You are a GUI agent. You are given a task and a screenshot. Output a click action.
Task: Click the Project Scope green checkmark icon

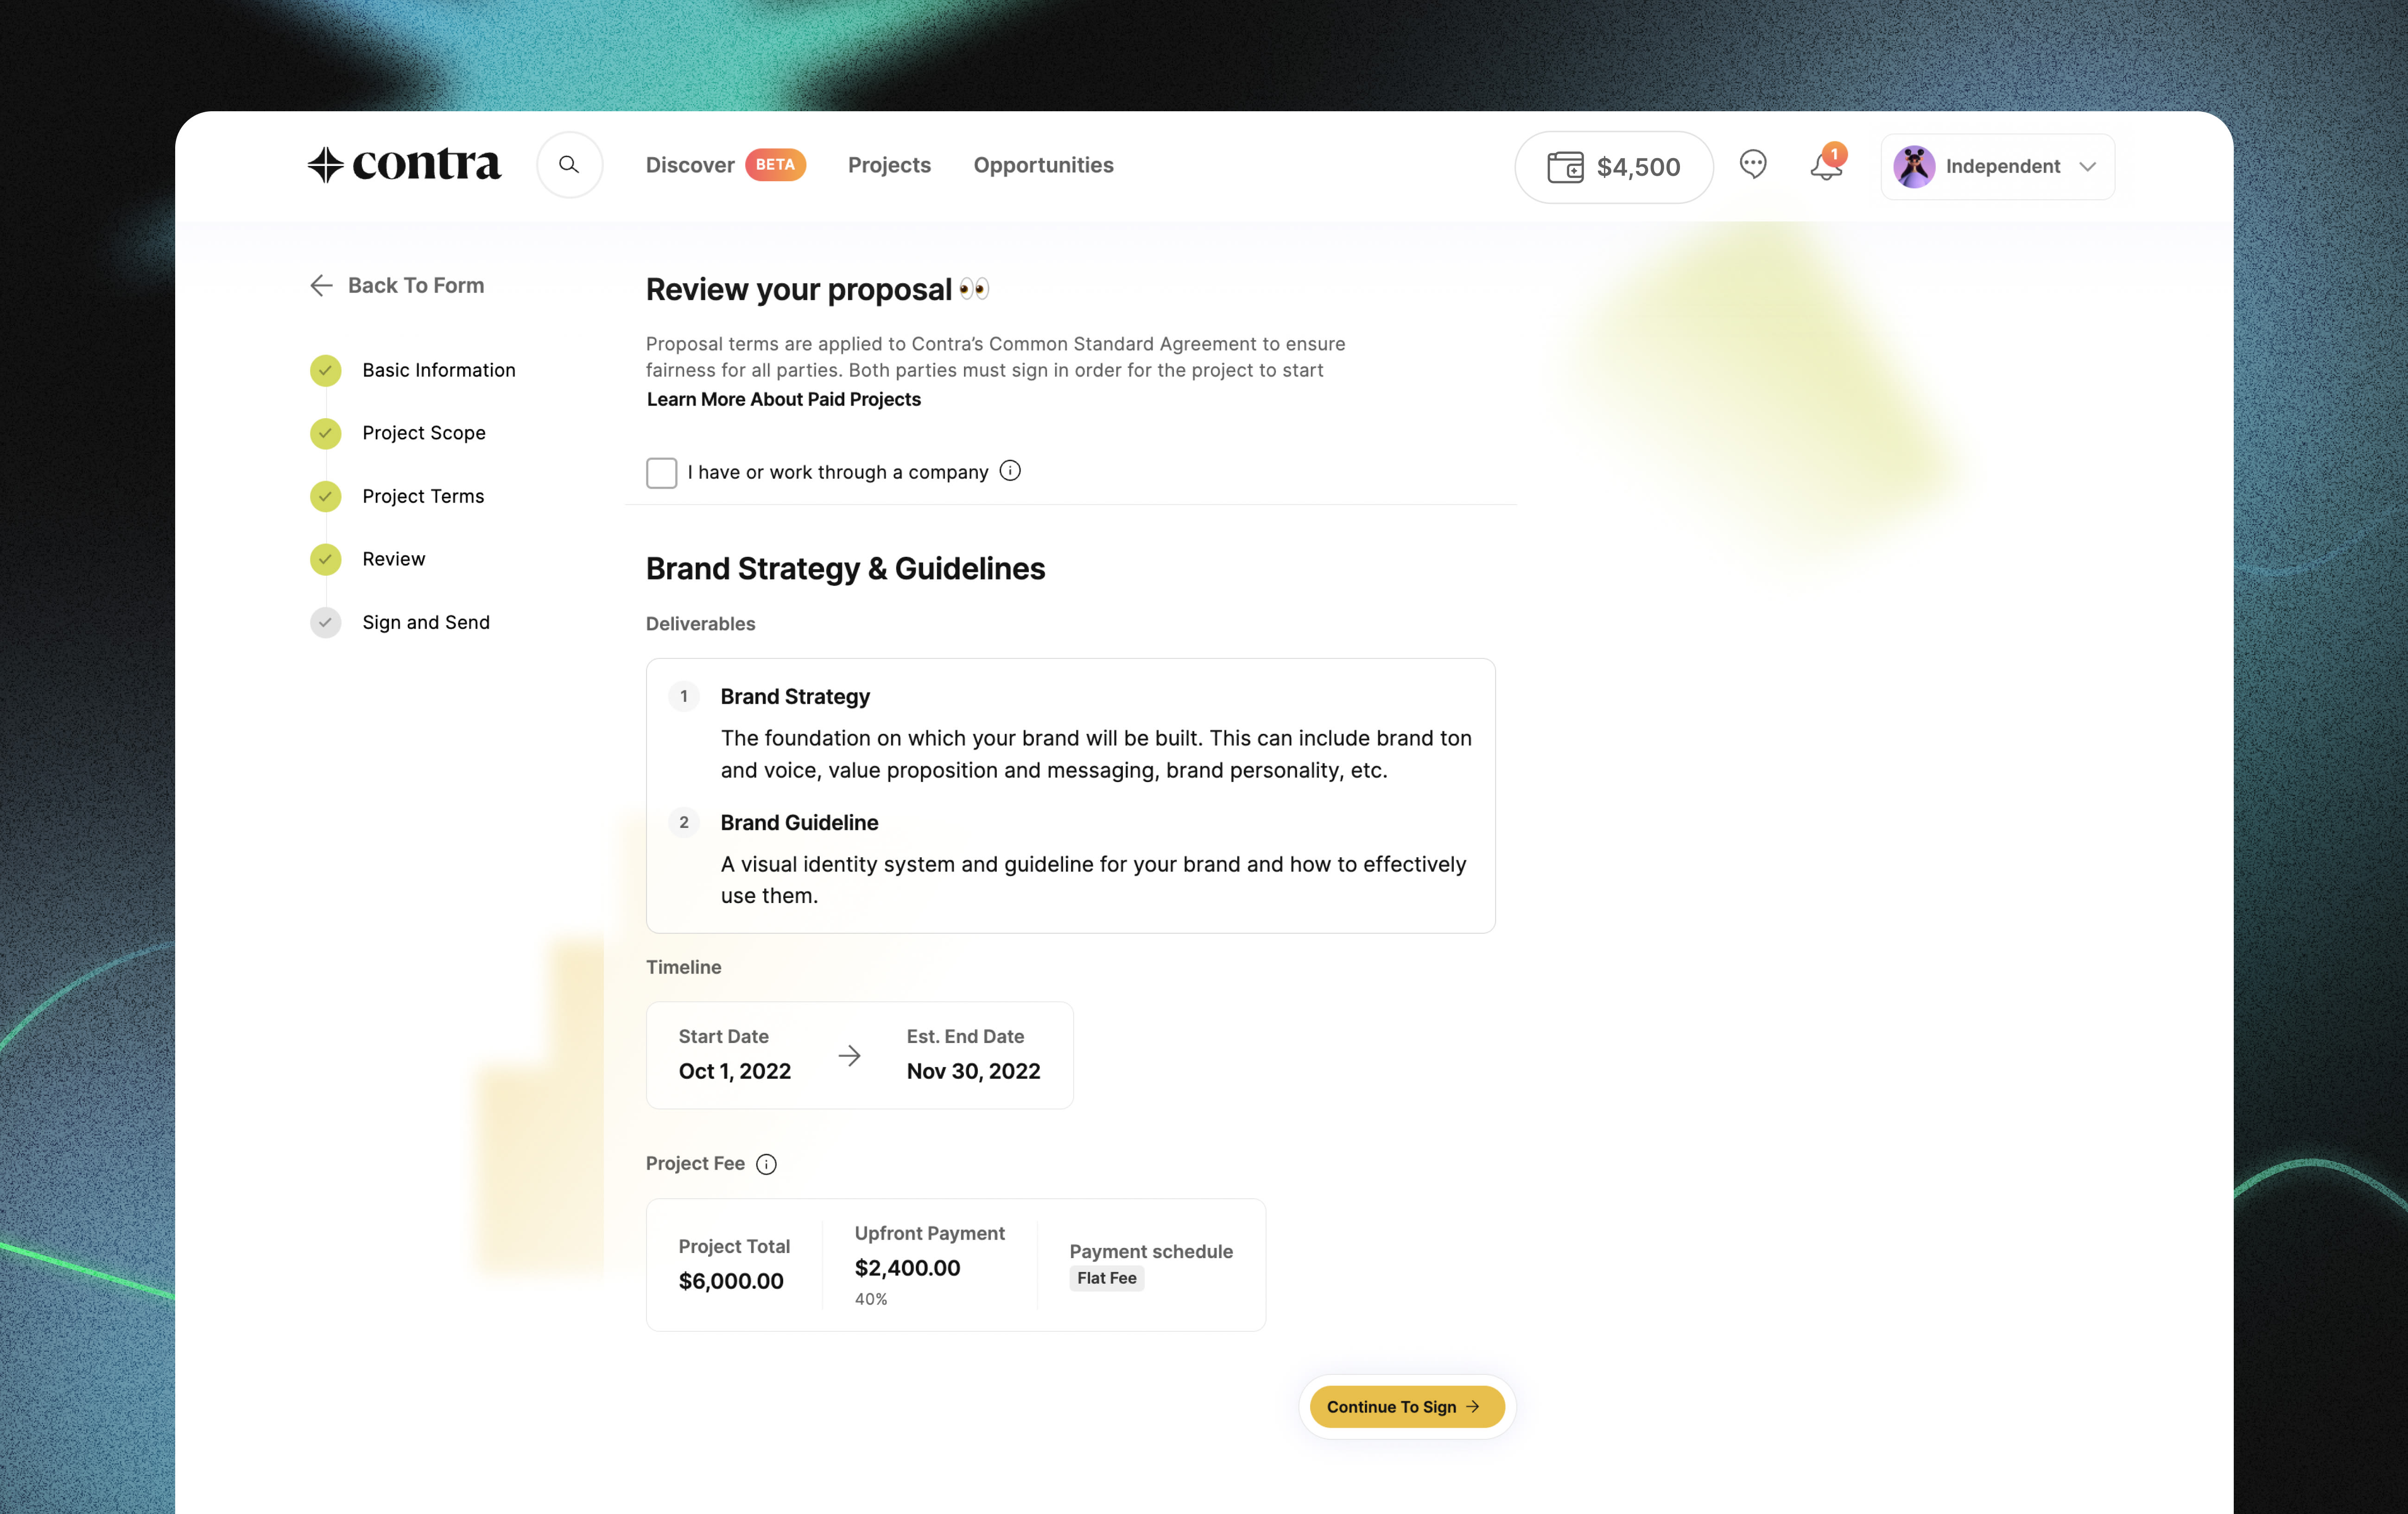pos(325,433)
